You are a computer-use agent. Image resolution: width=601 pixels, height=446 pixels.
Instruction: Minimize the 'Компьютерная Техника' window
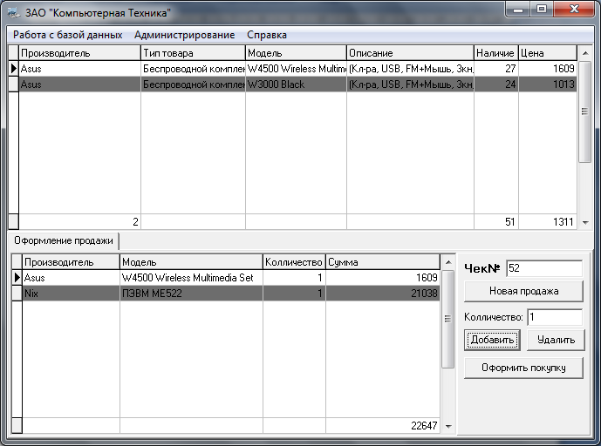pyautogui.click(x=518, y=10)
